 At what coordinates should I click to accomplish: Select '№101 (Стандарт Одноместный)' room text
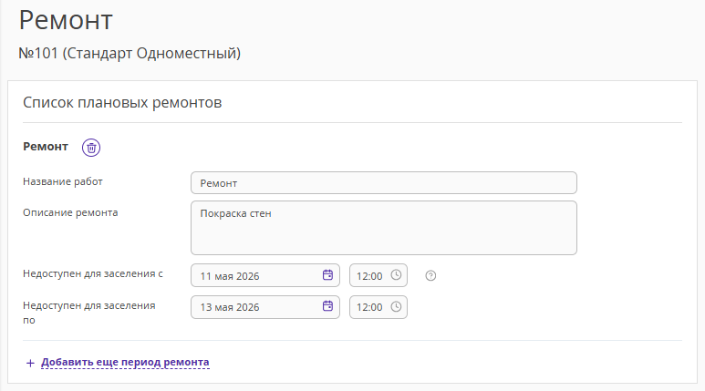(130, 54)
